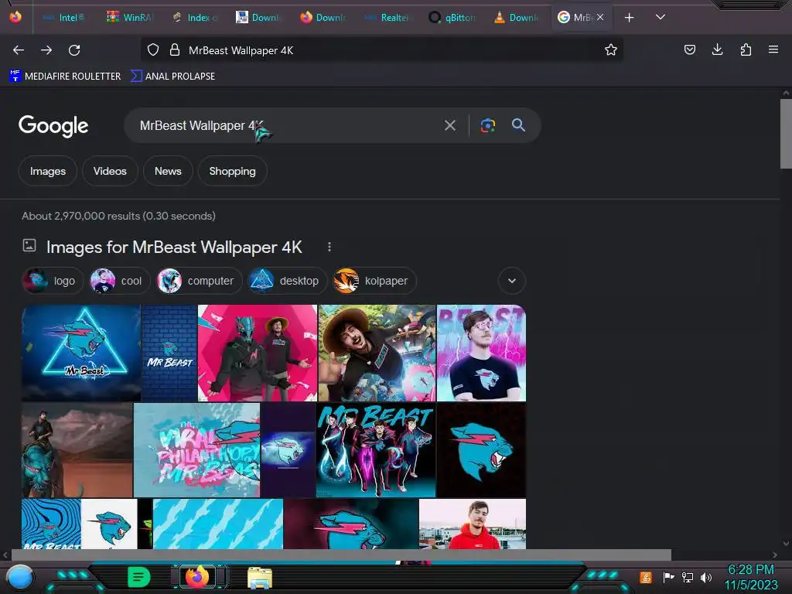Reload the current page

(74, 50)
